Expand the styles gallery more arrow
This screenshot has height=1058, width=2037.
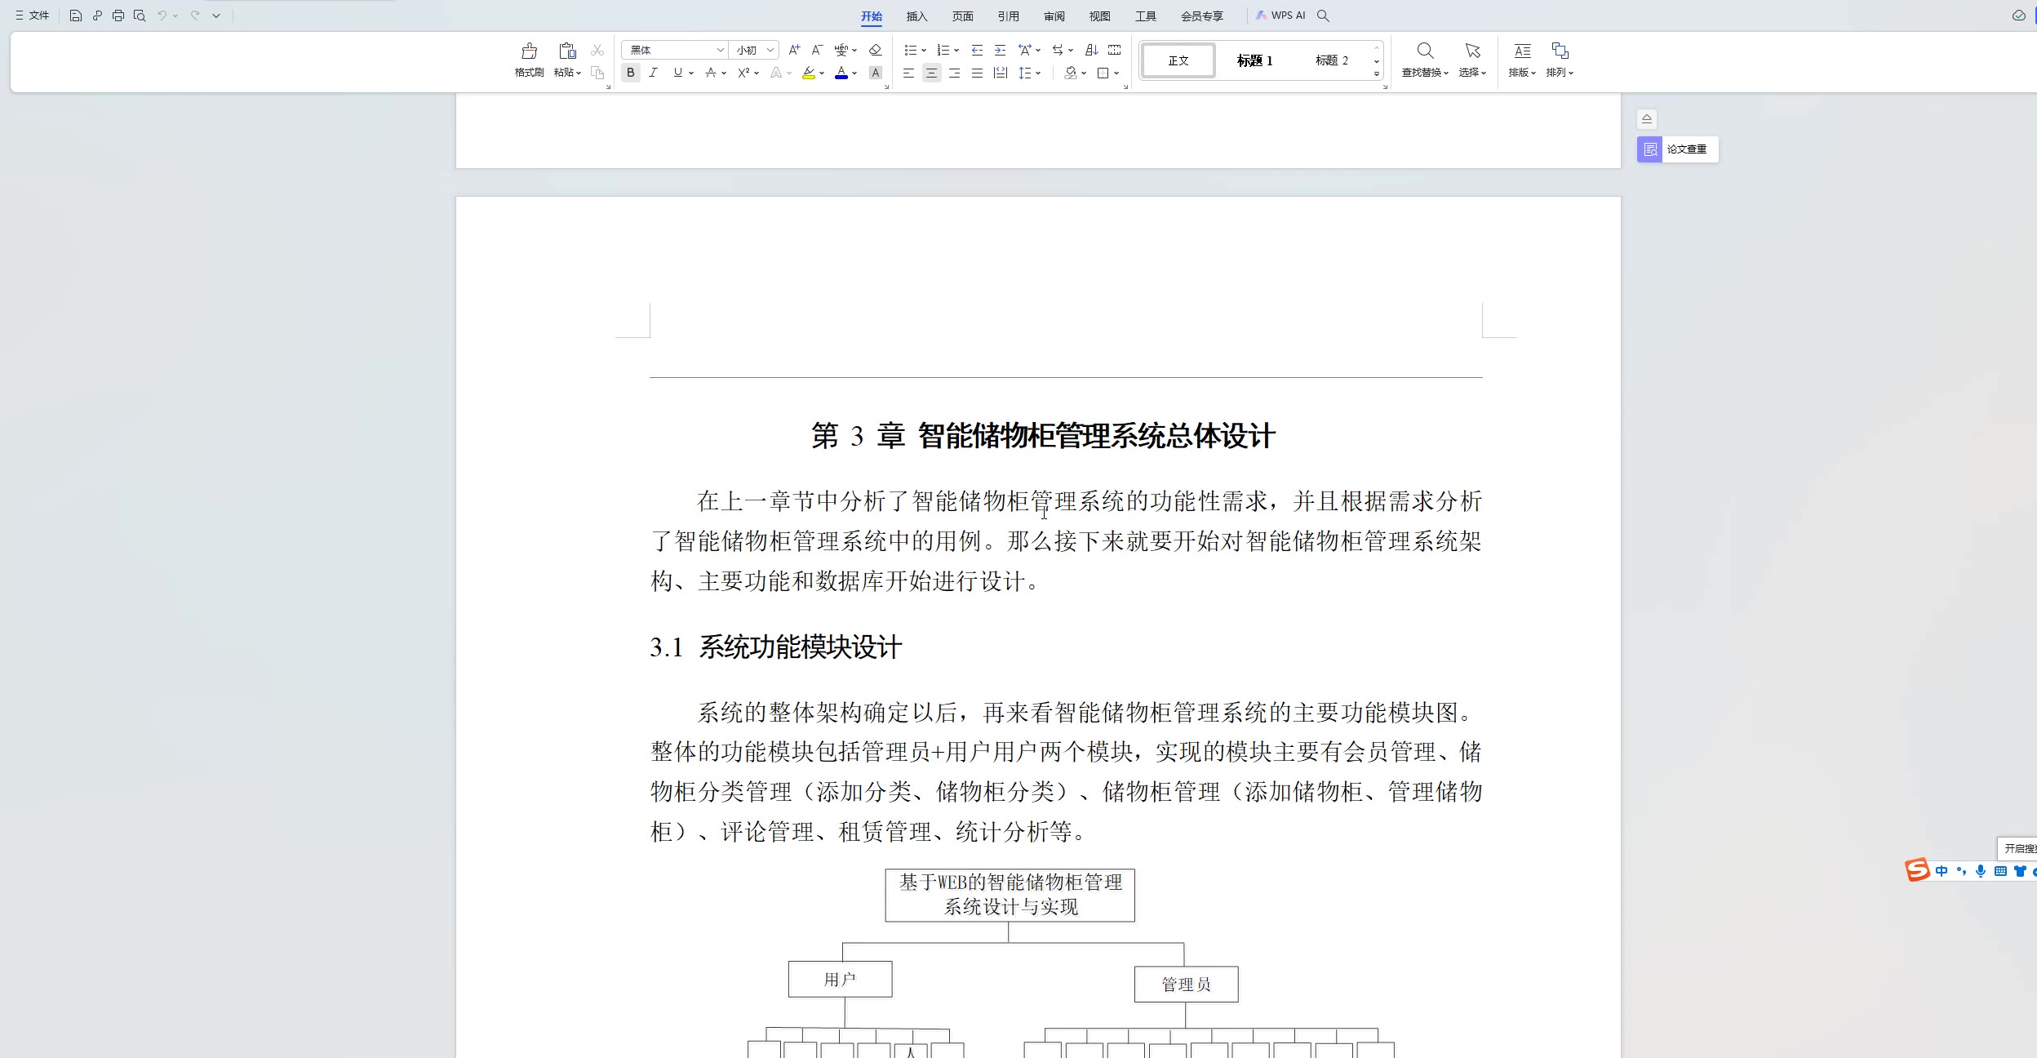[1377, 73]
